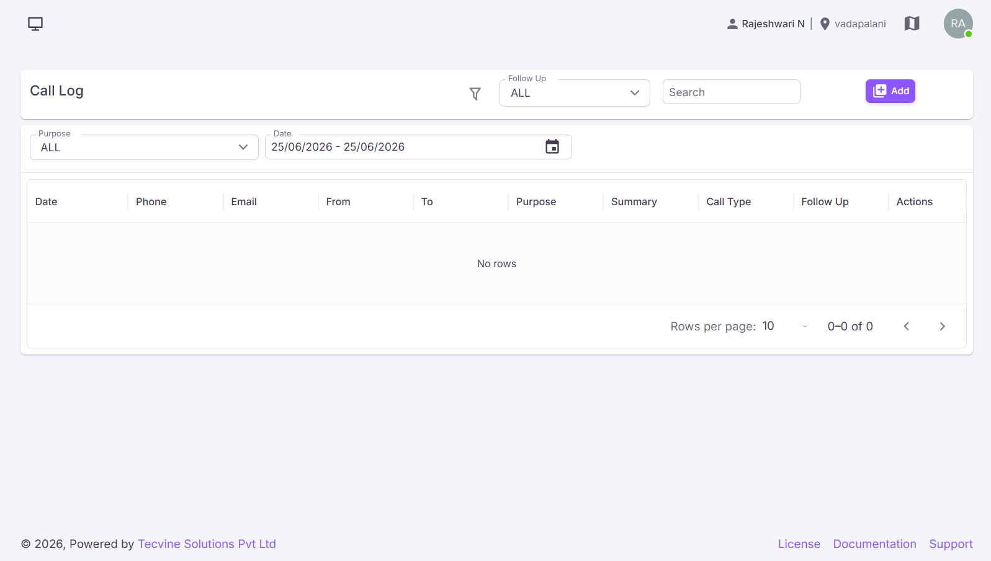
Task: Sort by the Date column header
Action: click(47, 201)
